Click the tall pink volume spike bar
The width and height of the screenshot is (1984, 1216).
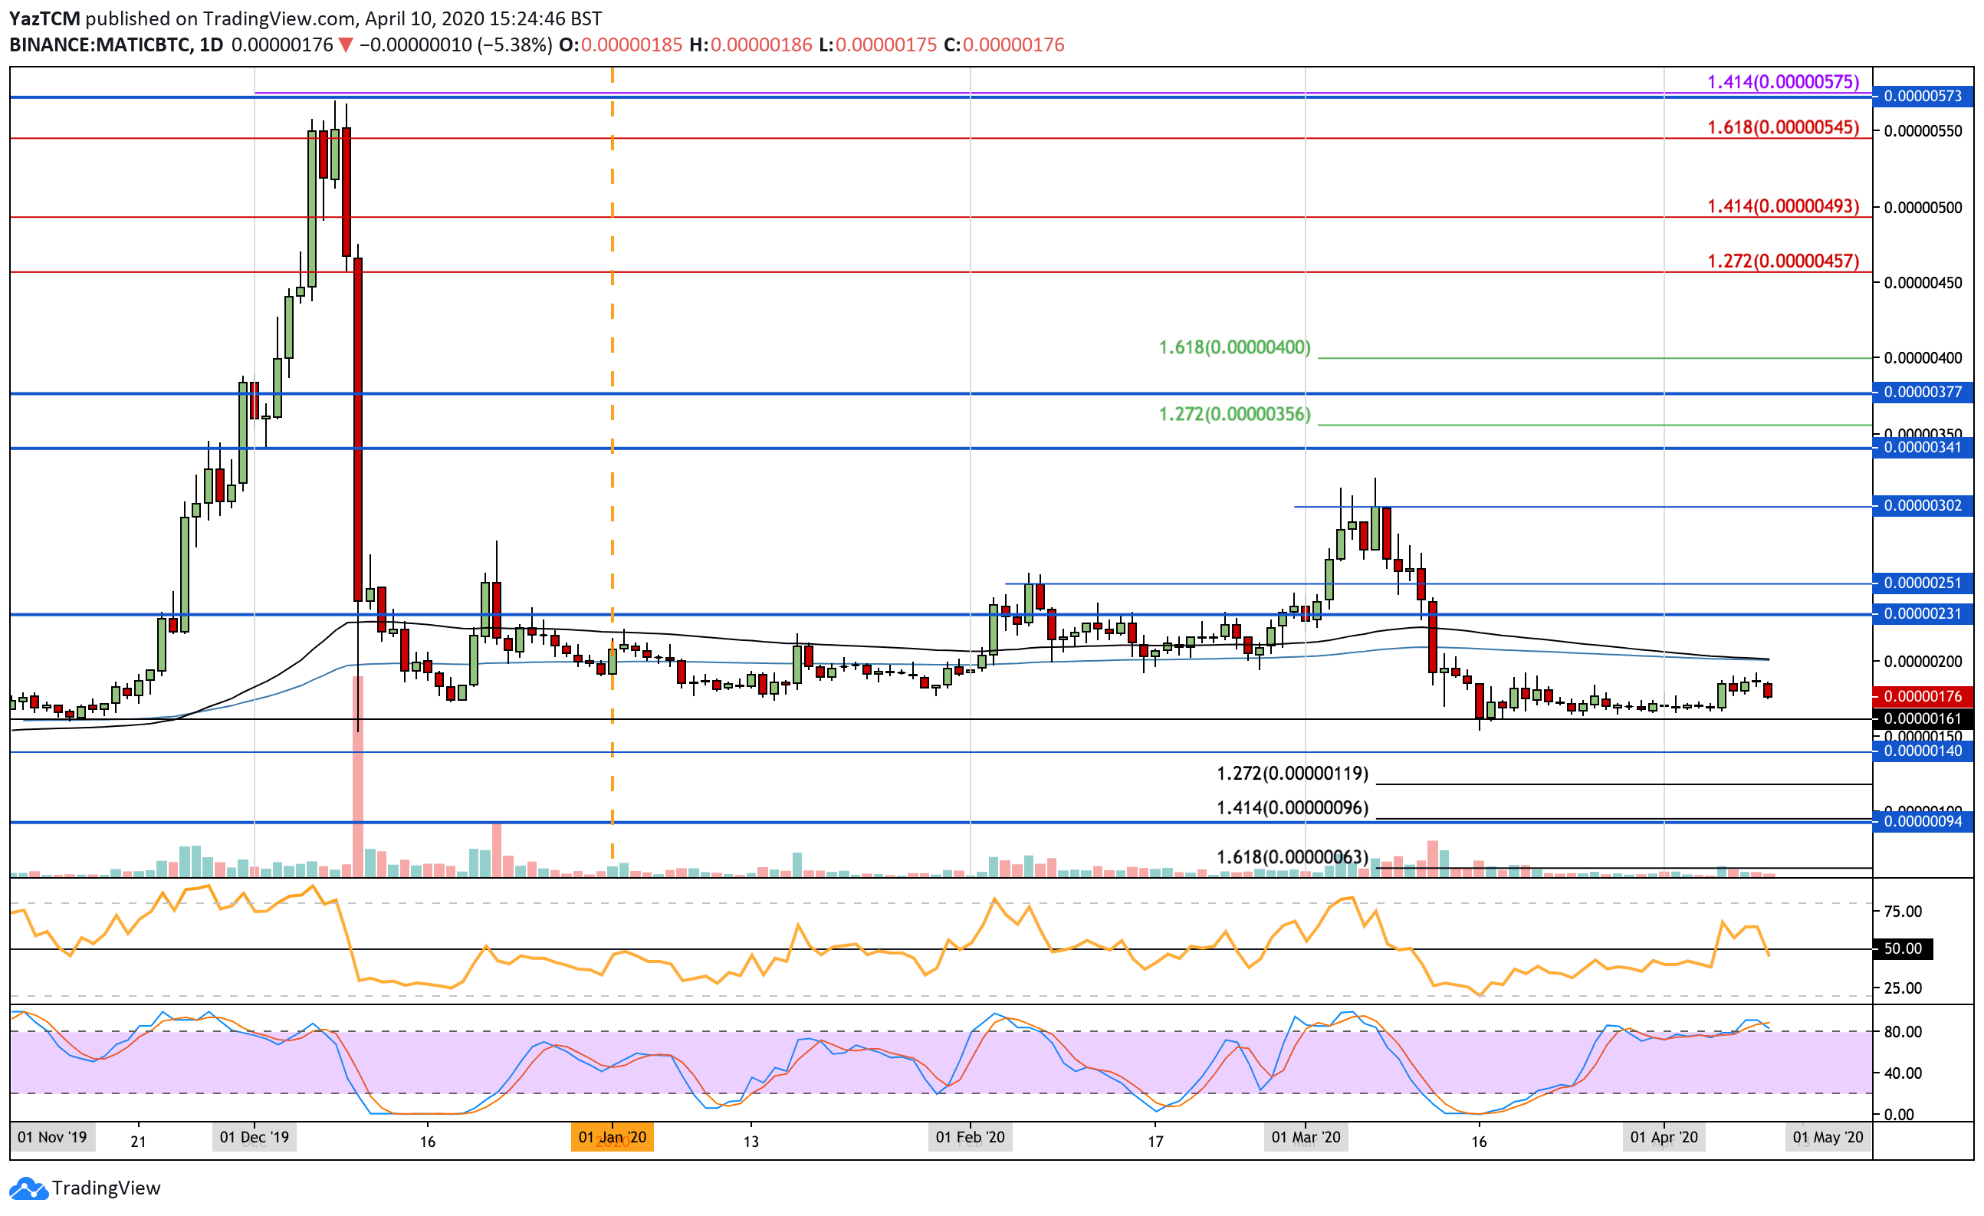click(358, 777)
